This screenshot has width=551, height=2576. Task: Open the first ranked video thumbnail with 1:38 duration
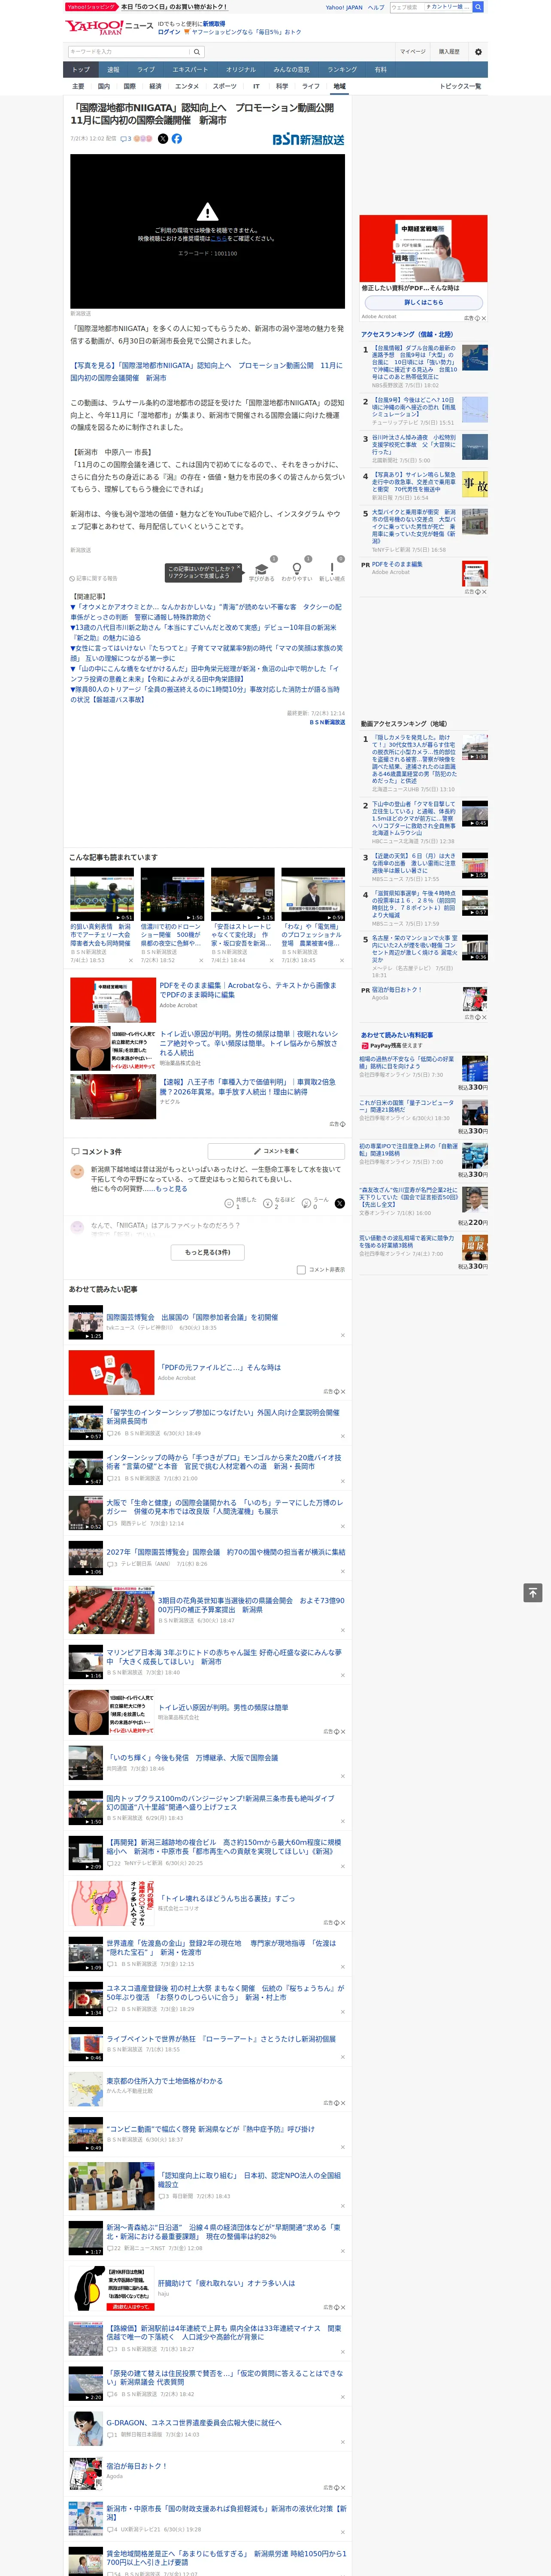click(475, 748)
